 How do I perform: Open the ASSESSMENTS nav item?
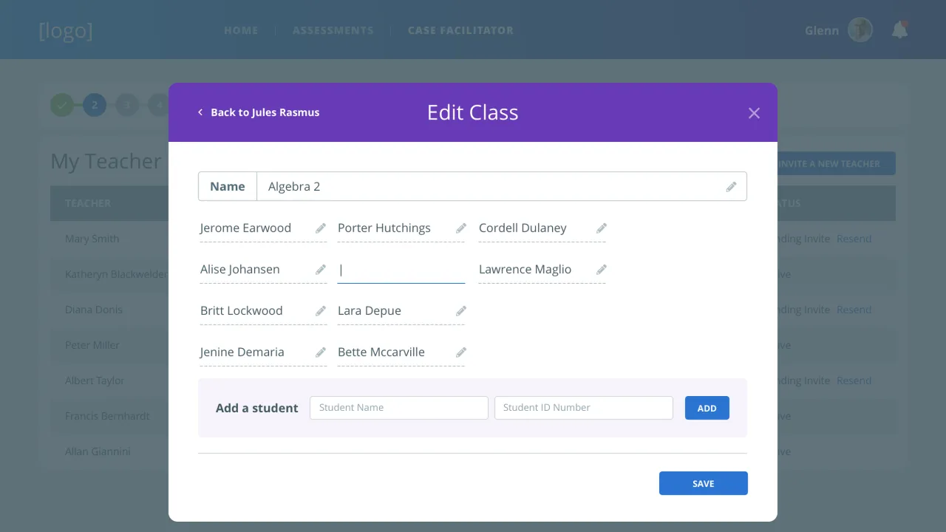point(333,30)
